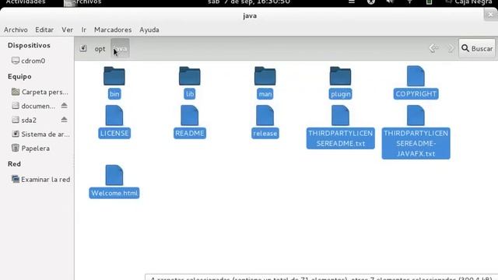The image size is (498, 280).
Task: Open Carpeta personal in sidebar
Action: tap(40, 92)
